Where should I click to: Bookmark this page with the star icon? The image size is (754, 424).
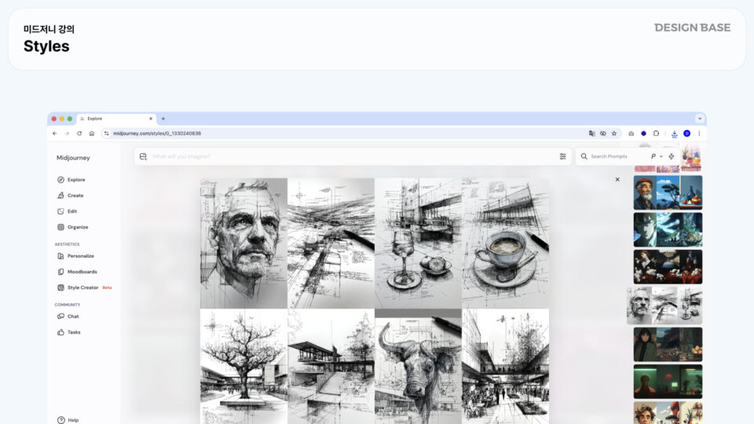(614, 133)
